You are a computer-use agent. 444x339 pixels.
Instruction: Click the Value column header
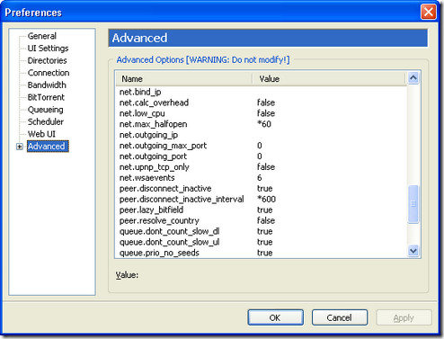pos(329,79)
